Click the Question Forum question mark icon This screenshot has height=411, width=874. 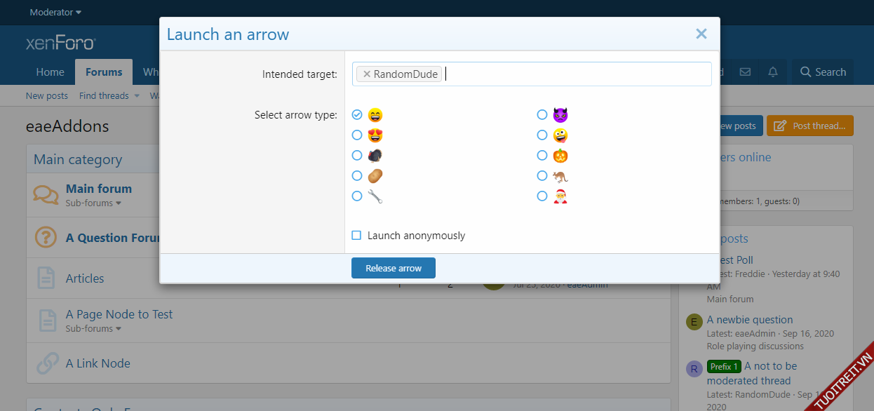click(x=46, y=238)
